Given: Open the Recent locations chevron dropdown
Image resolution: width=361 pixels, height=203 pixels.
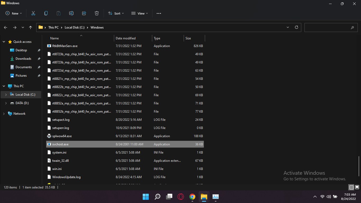Looking at the screenshot, I should pyautogui.click(x=23, y=27).
